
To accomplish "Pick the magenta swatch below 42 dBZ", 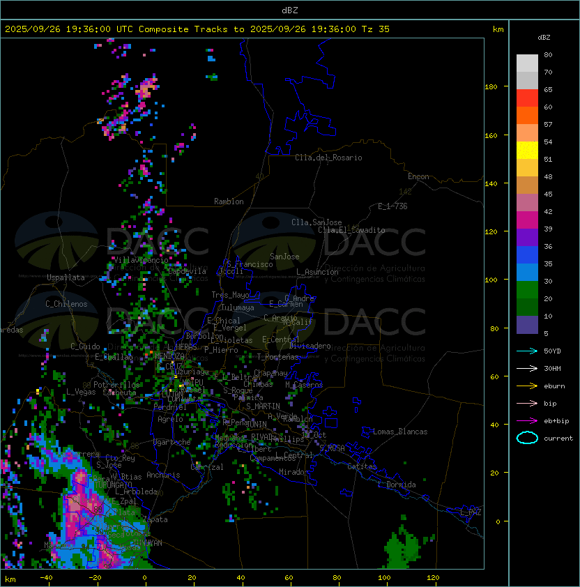I will click(x=527, y=220).
